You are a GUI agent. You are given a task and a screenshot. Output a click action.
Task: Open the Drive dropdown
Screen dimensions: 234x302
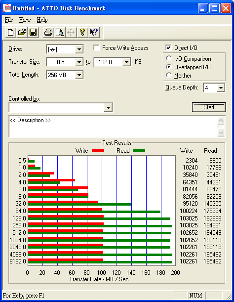[79, 49]
